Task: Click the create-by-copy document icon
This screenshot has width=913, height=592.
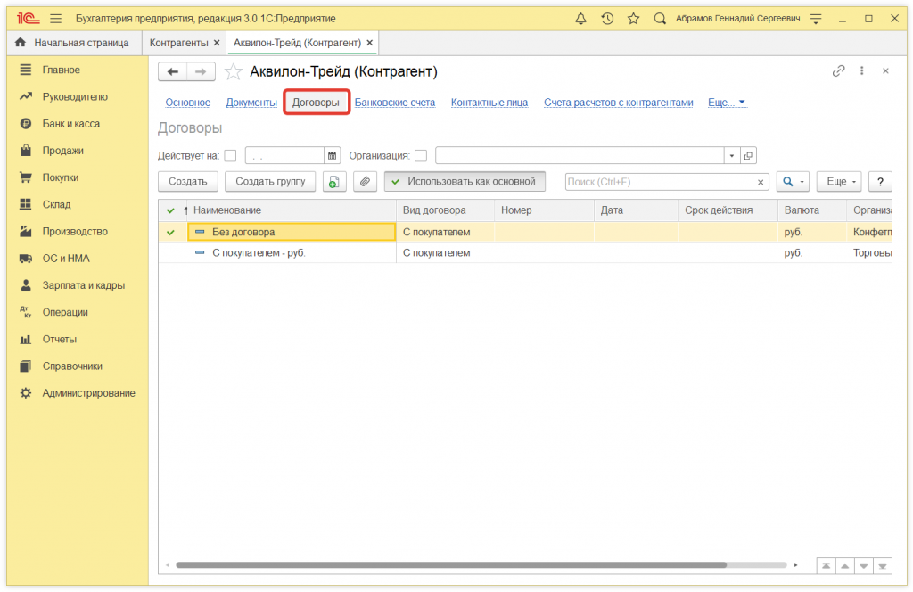Action: click(334, 182)
